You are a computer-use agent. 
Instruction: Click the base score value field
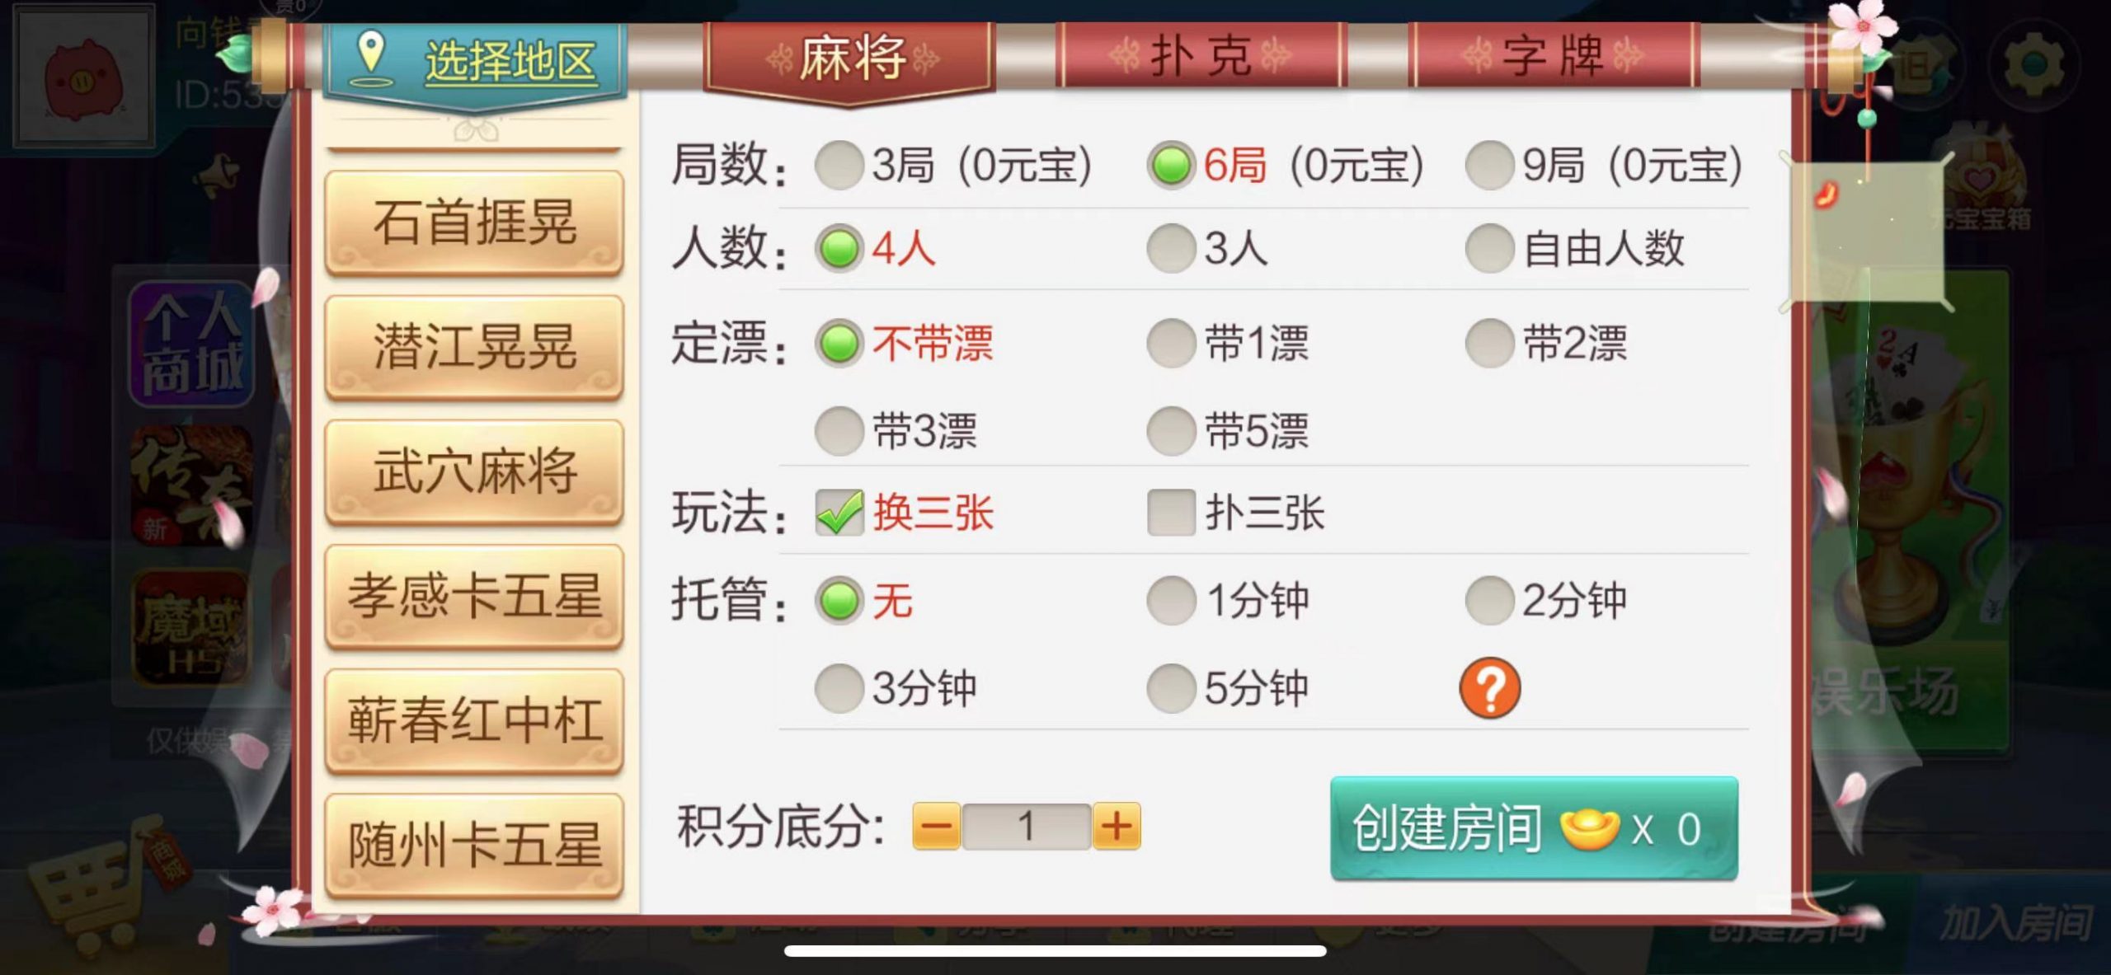click(x=1027, y=826)
